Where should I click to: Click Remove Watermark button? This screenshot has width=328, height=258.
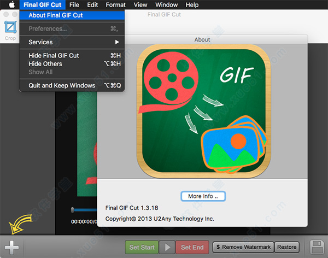pos(243,247)
